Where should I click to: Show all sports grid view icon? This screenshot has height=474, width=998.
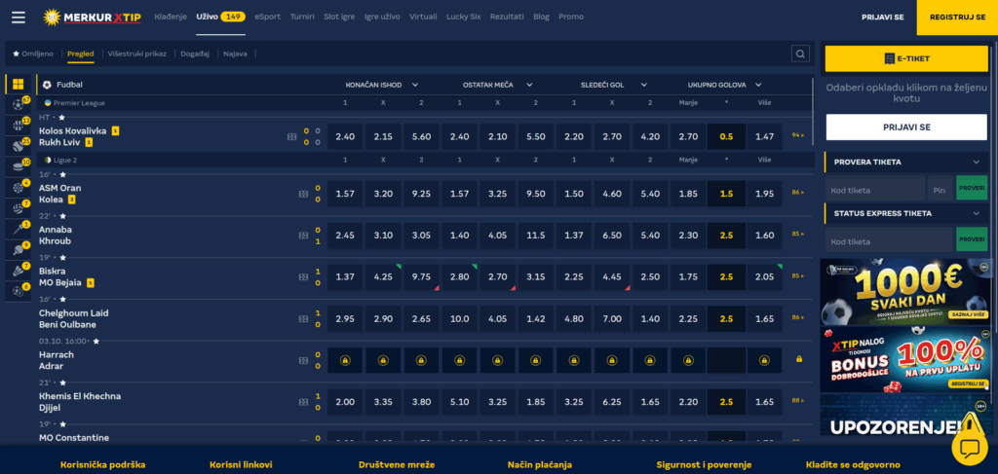(x=18, y=85)
